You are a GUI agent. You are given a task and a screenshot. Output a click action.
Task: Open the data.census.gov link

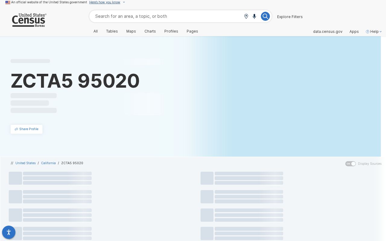pos(327,32)
